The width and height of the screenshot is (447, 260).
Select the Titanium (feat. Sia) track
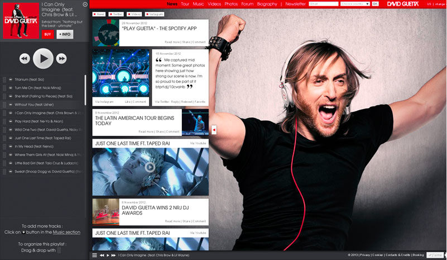point(30,79)
